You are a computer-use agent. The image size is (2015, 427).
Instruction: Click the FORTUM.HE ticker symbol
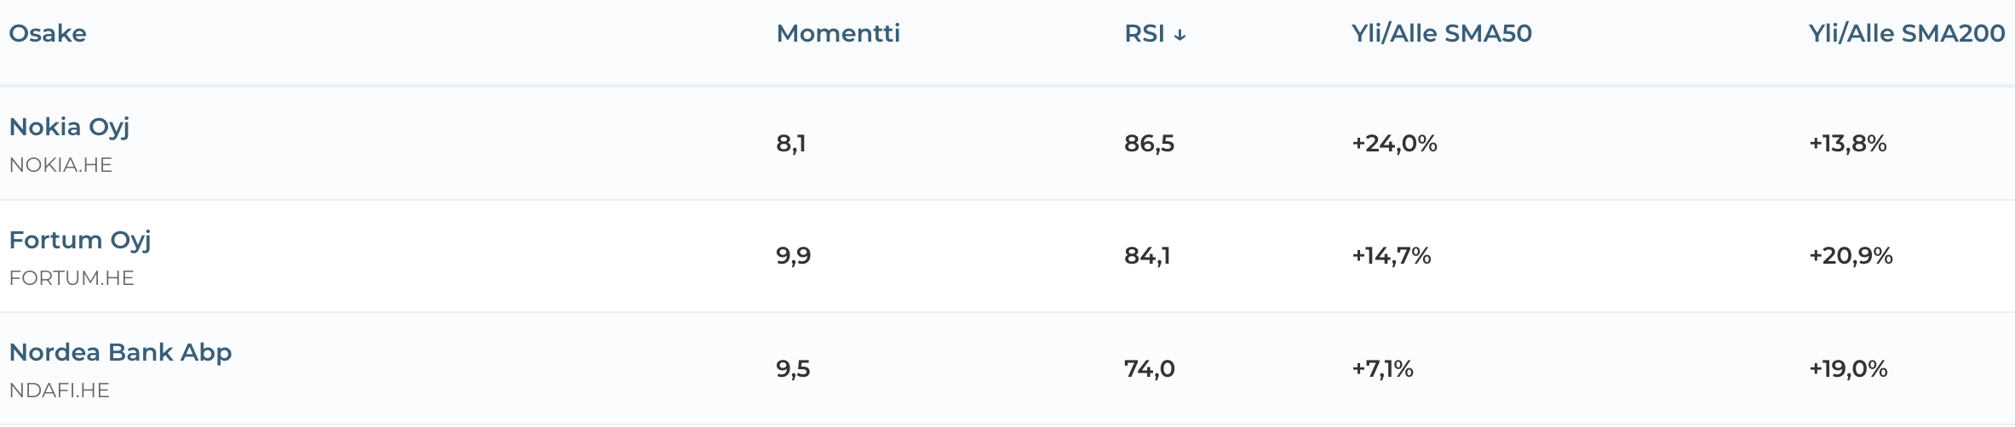[x=72, y=278]
